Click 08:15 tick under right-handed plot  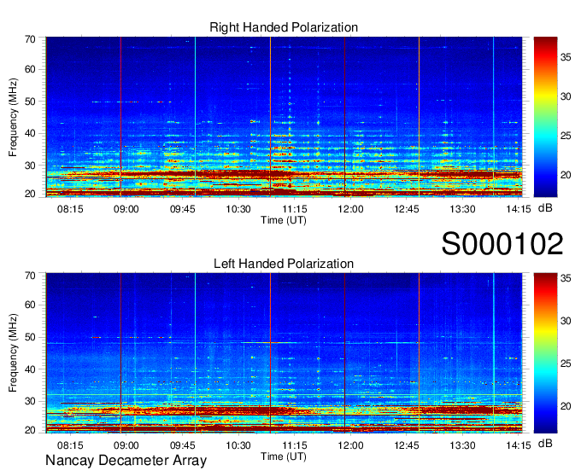pos(70,209)
